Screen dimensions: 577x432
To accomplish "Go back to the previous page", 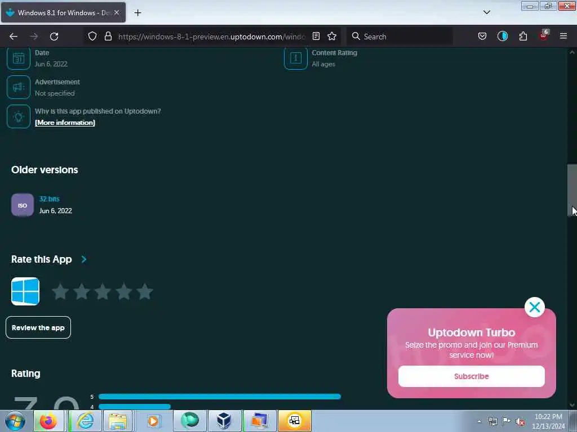I will [14, 37].
